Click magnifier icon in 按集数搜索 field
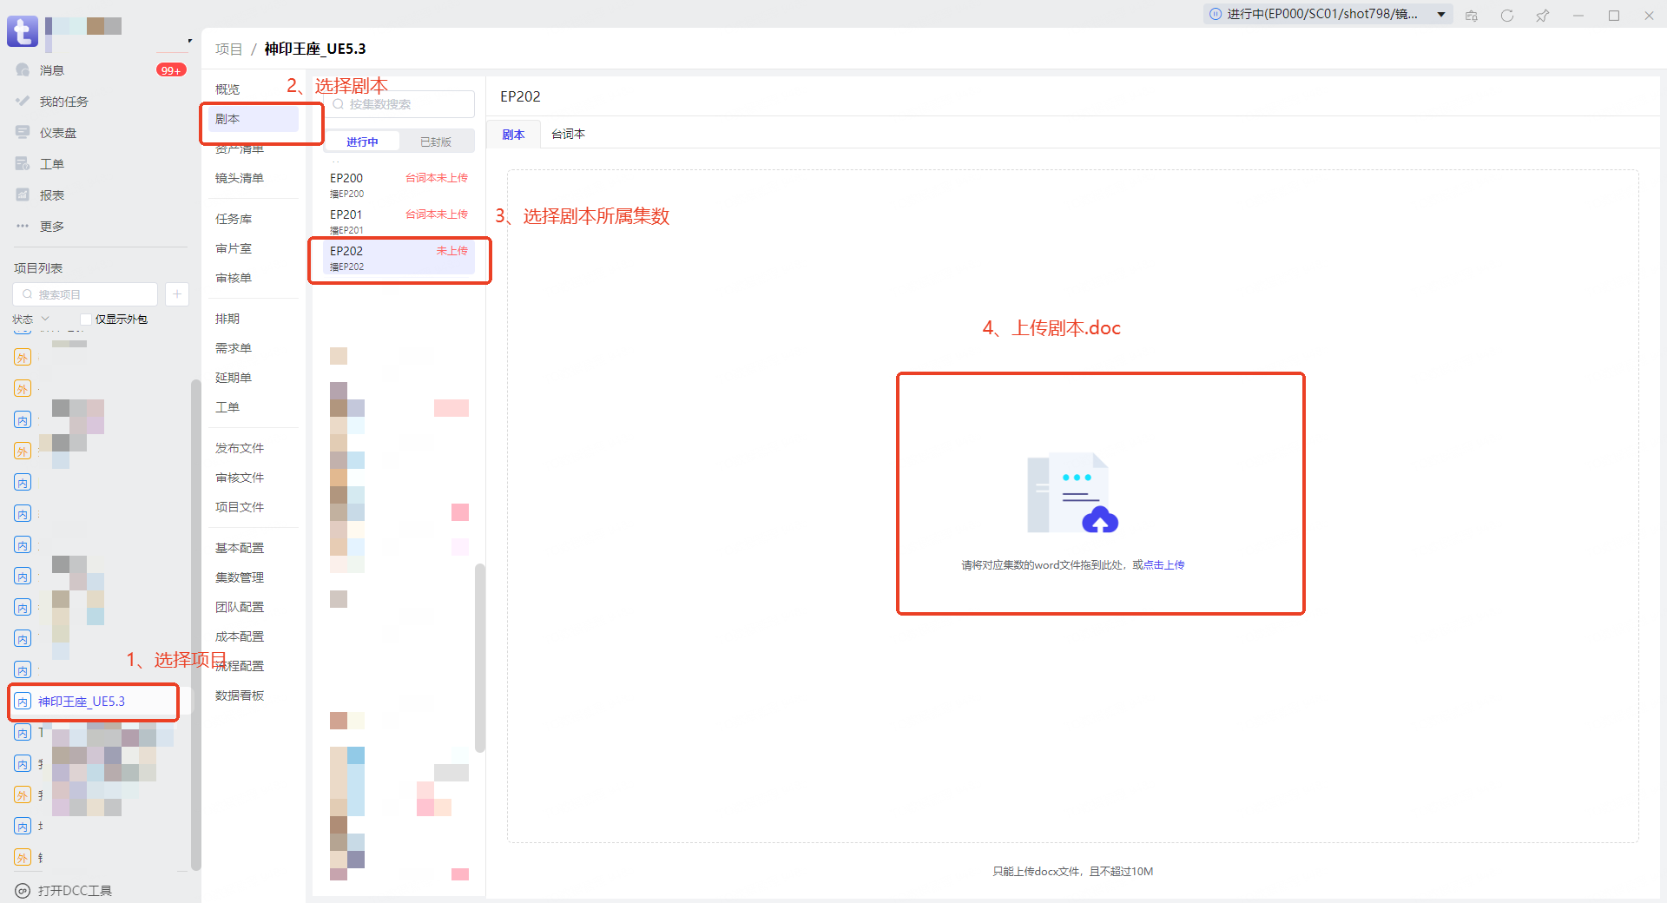Image resolution: width=1667 pixels, height=903 pixels. click(339, 104)
